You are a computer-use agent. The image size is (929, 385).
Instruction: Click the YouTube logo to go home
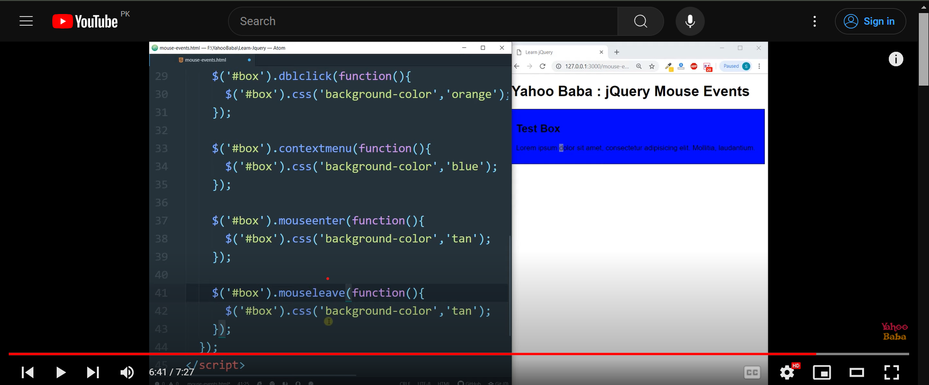pos(85,21)
